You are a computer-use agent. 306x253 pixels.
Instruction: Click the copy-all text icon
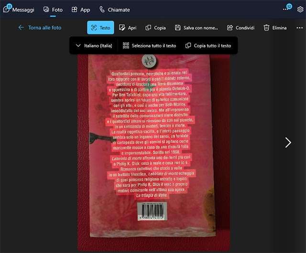[188, 45]
